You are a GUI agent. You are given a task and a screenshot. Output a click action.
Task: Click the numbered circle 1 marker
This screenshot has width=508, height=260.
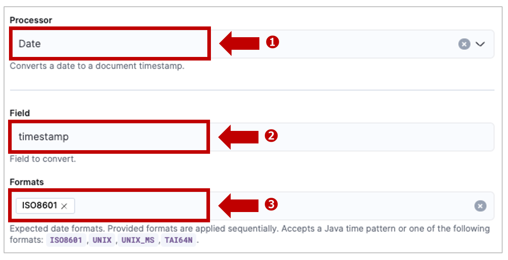(x=272, y=42)
